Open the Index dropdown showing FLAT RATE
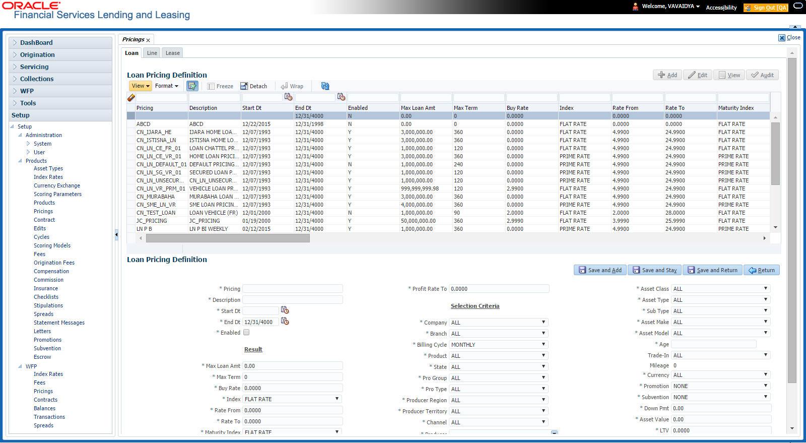806x443 pixels. (292, 399)
